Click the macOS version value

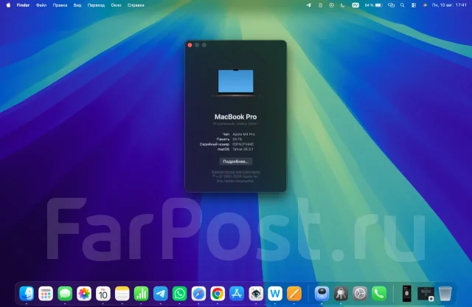point(243,149)
